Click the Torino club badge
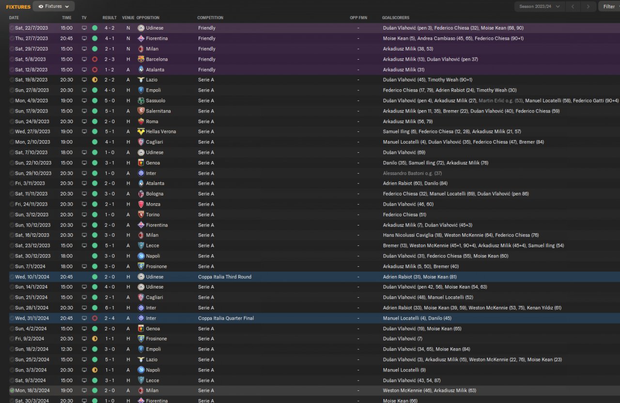 click(141, 214)
